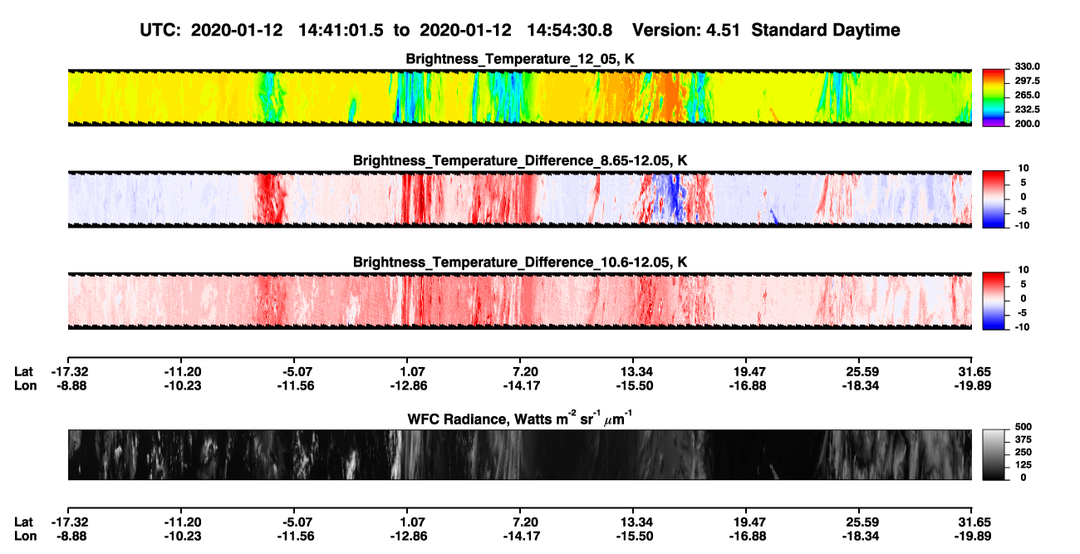1080x554 pixels.
Task: Click "Standard Daytime" in the header
Action: (824, 31)
